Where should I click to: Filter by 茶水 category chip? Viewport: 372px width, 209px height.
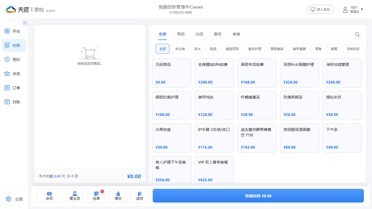click(197, 49)
